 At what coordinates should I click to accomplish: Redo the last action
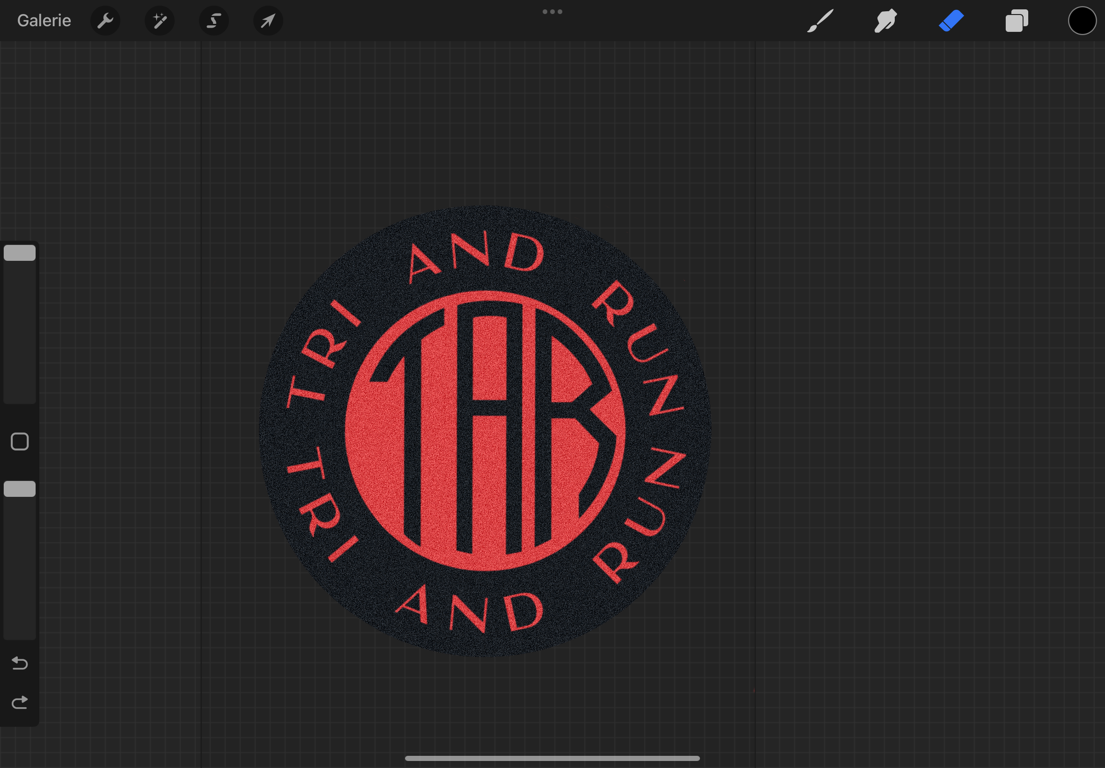click(x=20, y=702)
